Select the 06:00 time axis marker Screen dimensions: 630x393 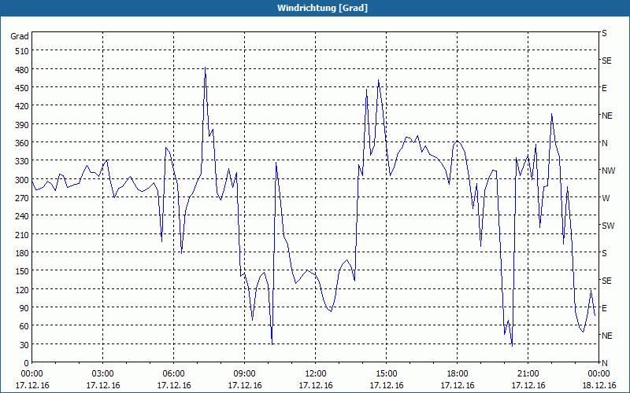click(x=174, y=374)
